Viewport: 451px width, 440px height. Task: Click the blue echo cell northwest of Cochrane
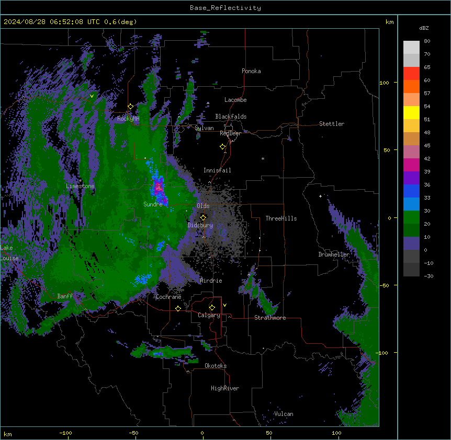[x=142, y=279]
